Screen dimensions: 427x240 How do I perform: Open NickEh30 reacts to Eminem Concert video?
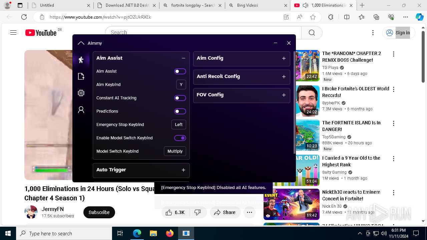coord(351,195)
